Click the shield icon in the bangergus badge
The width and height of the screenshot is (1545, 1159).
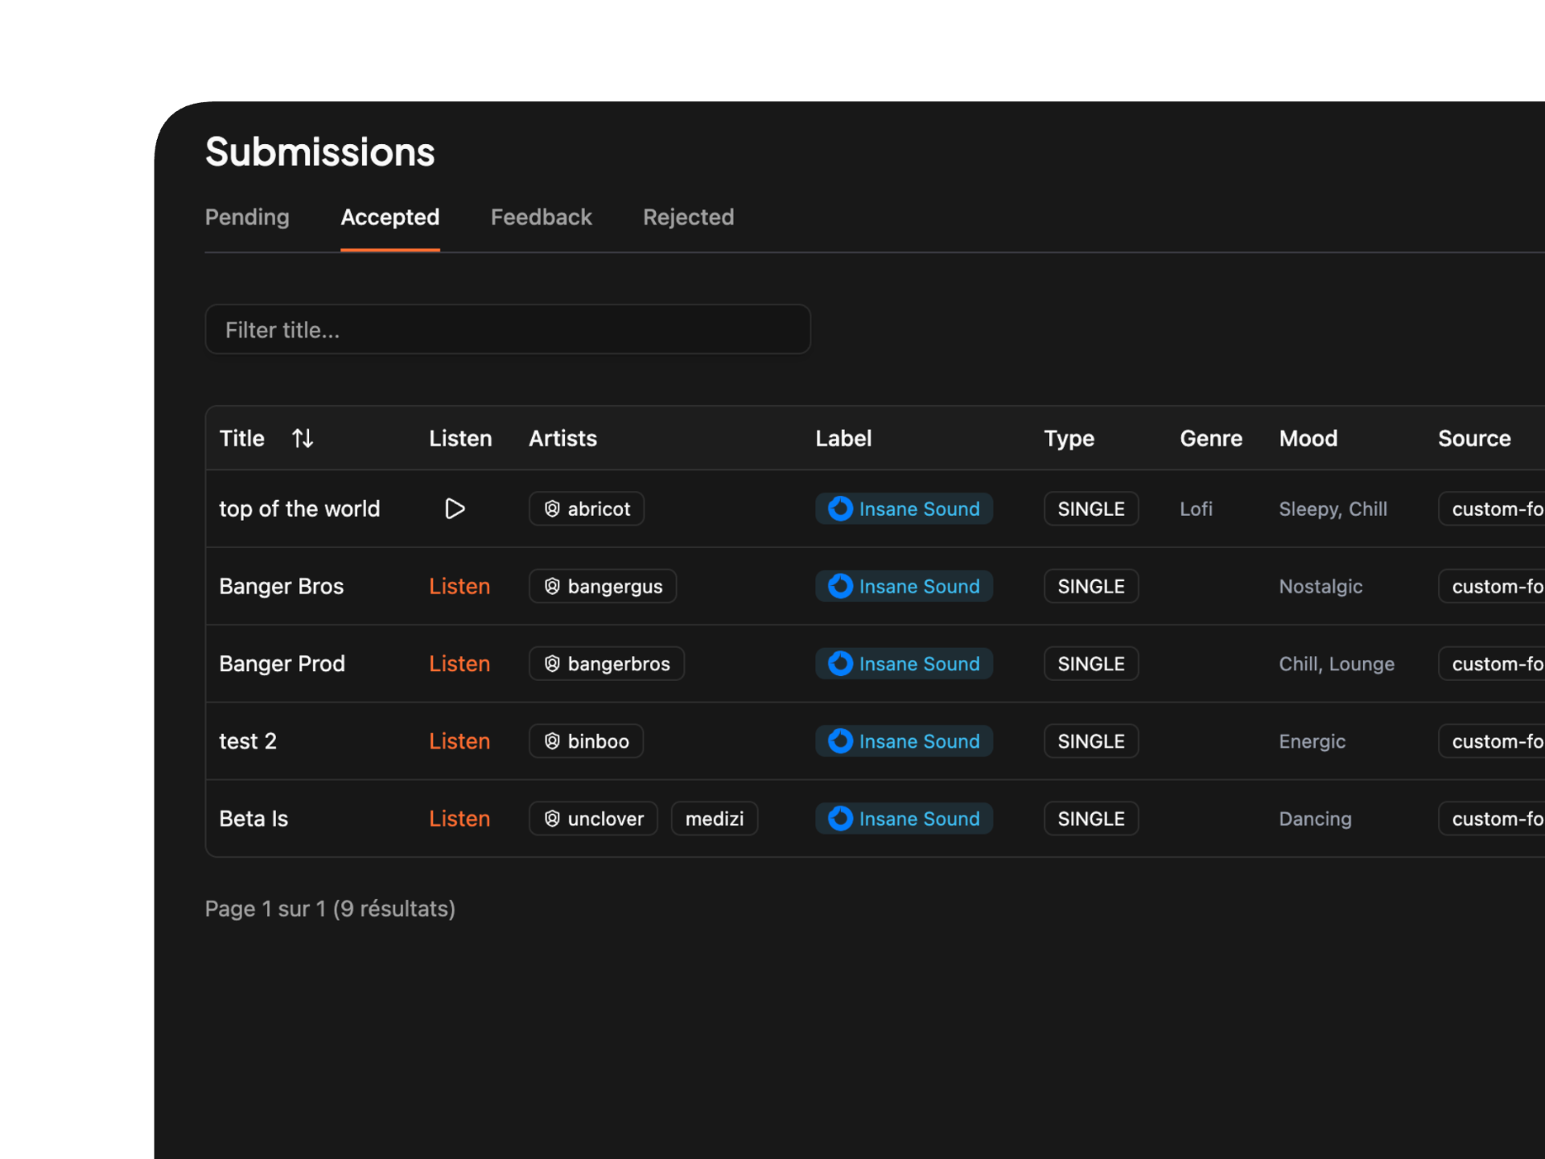[552, 586]
